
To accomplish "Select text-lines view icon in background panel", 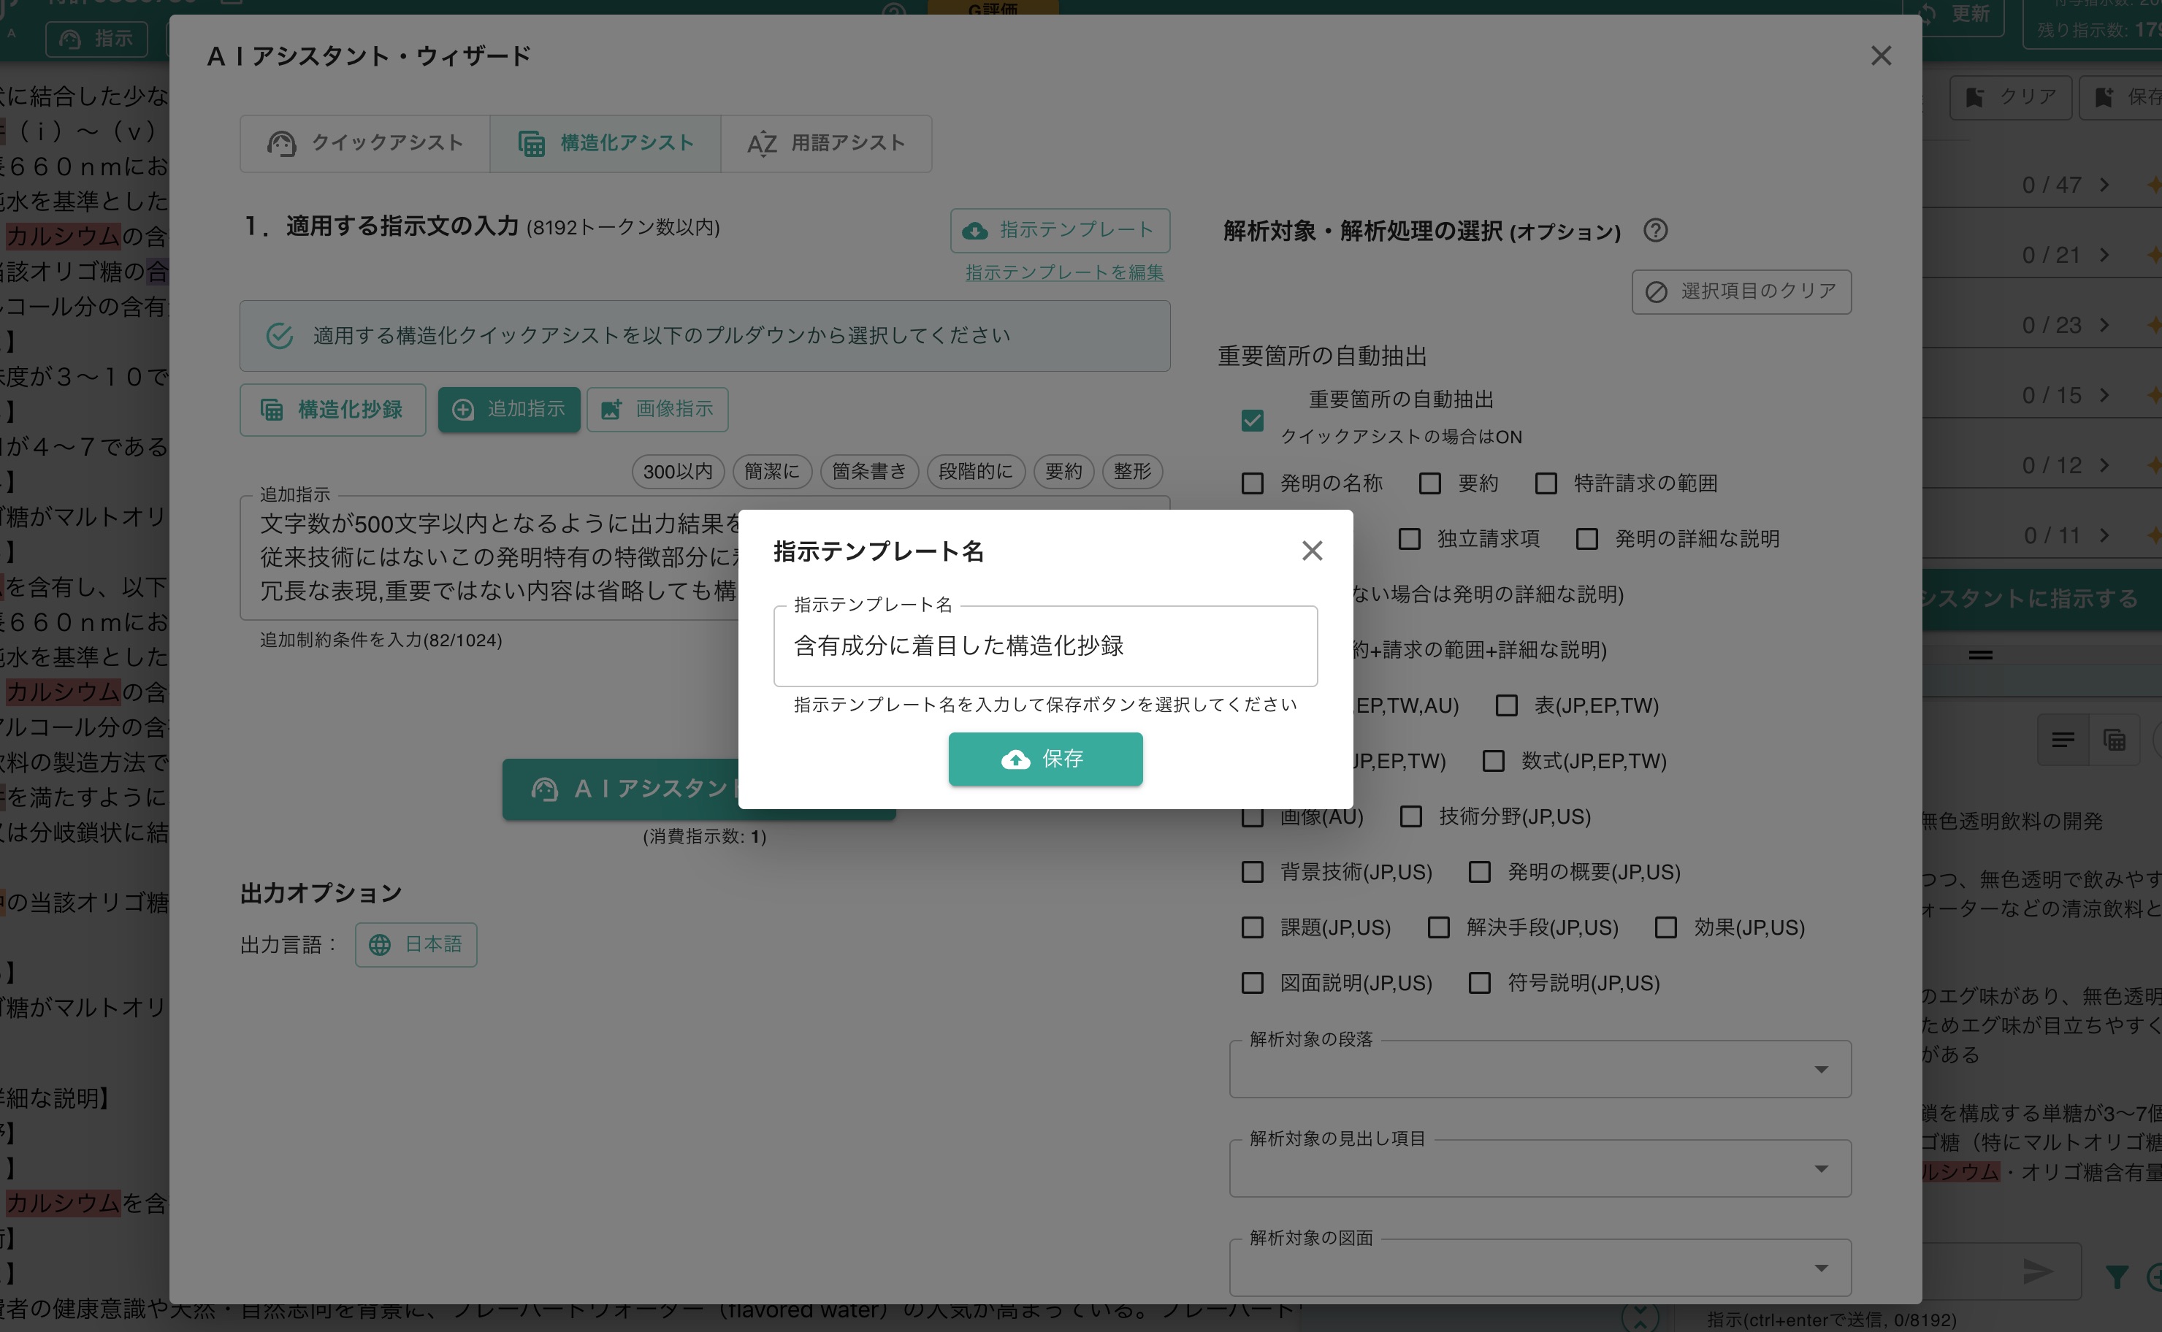I will pos(2063,740).
